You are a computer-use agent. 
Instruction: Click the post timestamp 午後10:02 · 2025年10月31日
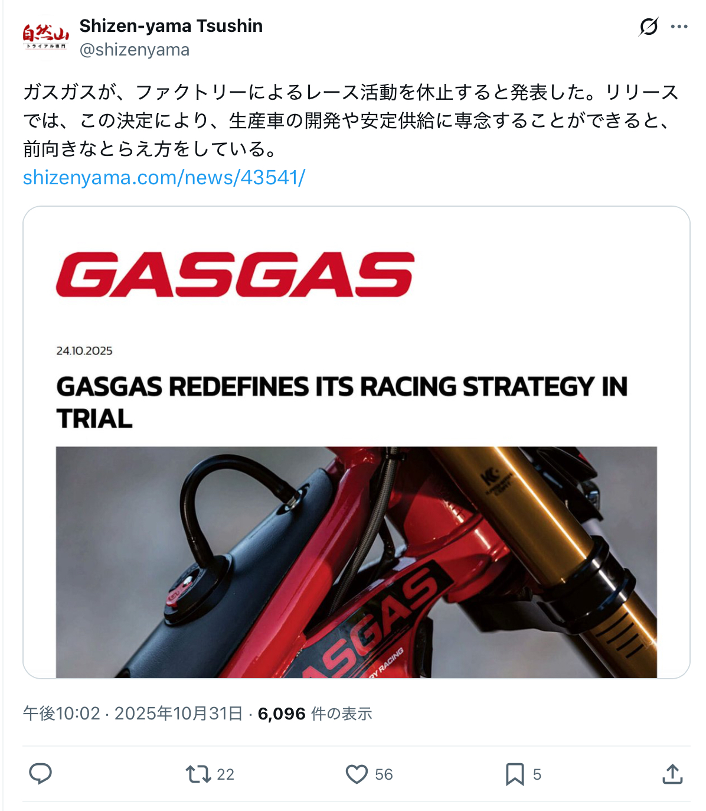(x=133, y=714)
